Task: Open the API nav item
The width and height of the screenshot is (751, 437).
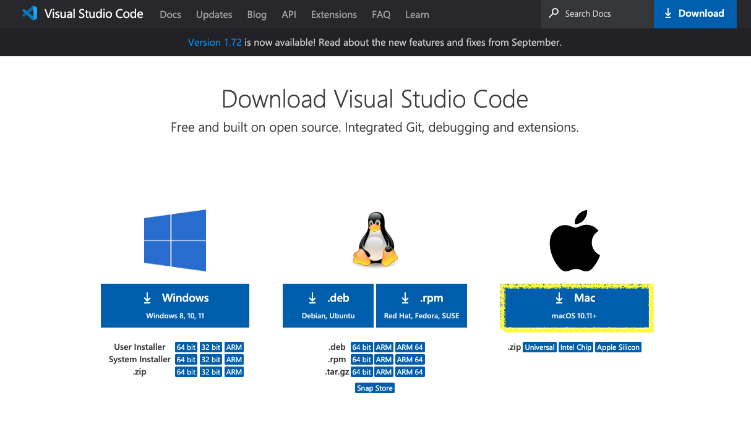Action: [x=289, y=14]
